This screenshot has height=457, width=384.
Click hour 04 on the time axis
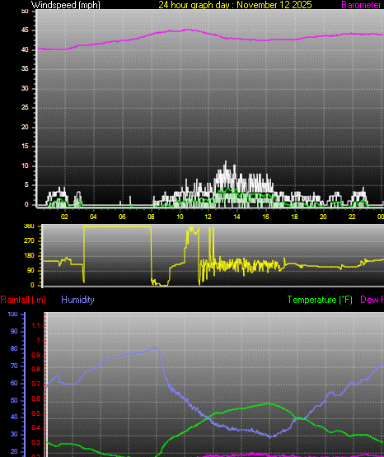[93, 217]
